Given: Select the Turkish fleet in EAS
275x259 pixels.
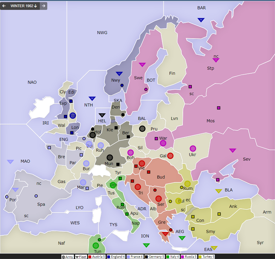Looking at the screenshot, I should coord(214,248).
